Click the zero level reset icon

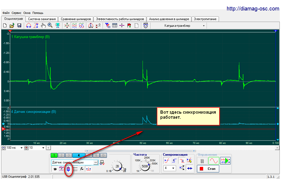(98, 26)
